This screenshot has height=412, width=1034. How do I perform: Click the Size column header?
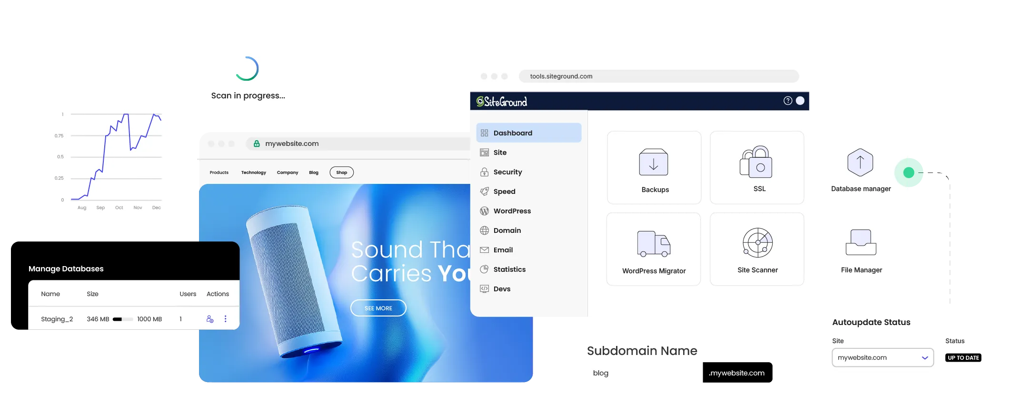click(92, 294)
